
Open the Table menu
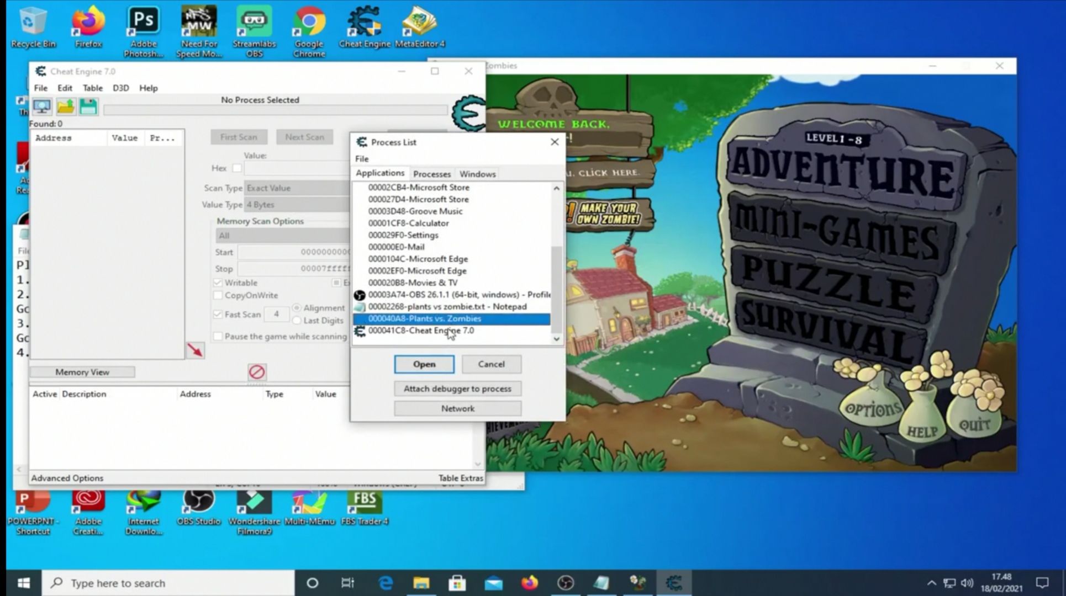point(93,88)
